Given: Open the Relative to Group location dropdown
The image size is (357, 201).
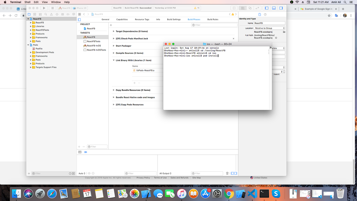Looking at the screenshot, I should pyautogui.click(x=270, y=28).
